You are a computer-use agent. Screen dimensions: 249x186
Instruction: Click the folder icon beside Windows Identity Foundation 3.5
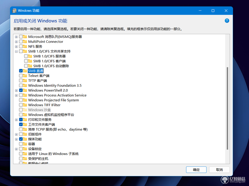[x=25, y=85]
